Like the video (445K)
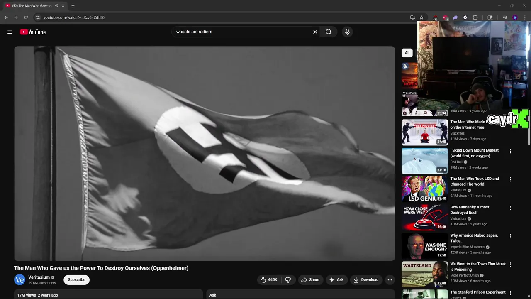Viewport: 531px width, 299px height. click(x=268, y=280)
